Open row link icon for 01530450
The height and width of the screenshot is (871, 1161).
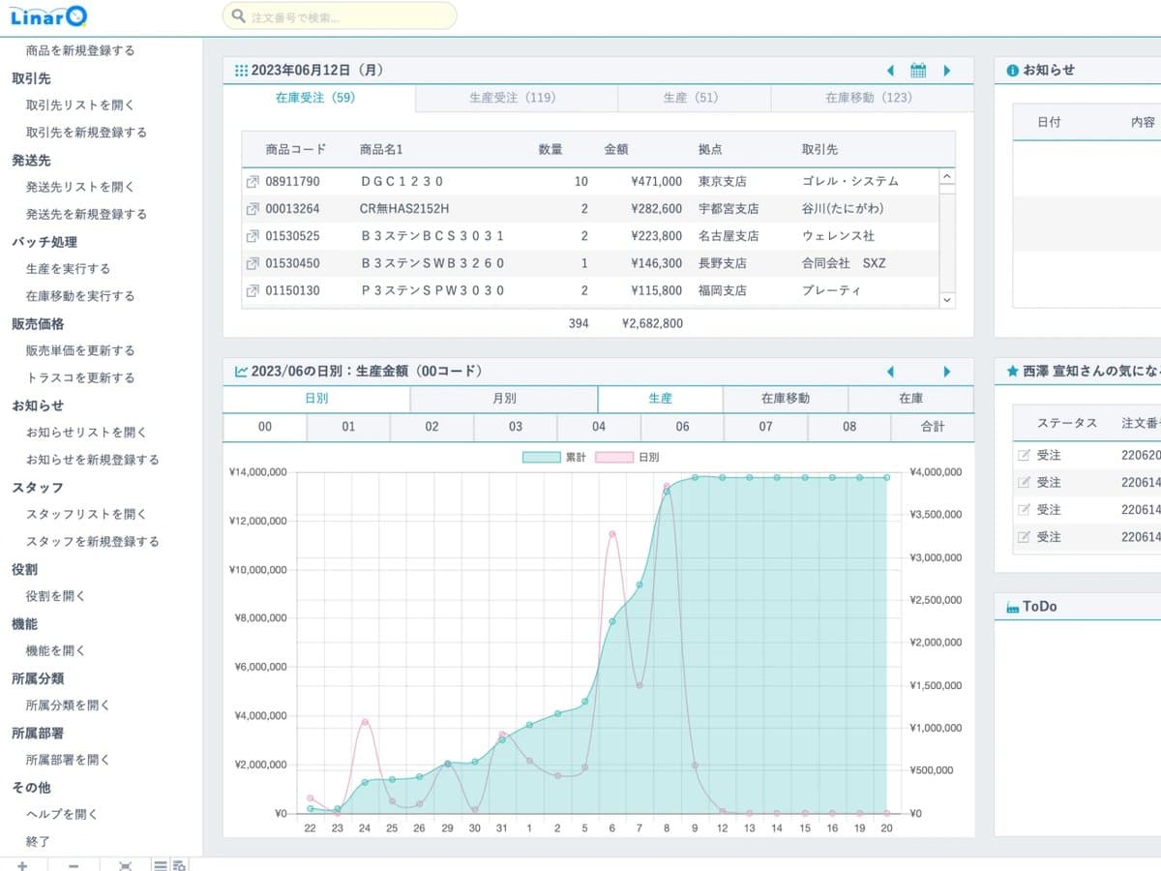(253, 263)
